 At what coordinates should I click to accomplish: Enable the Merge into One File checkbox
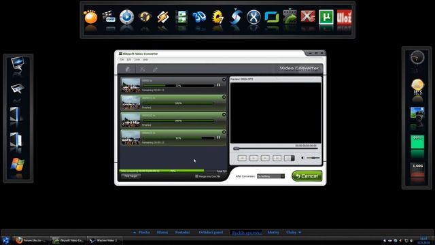tap(196, 176)
